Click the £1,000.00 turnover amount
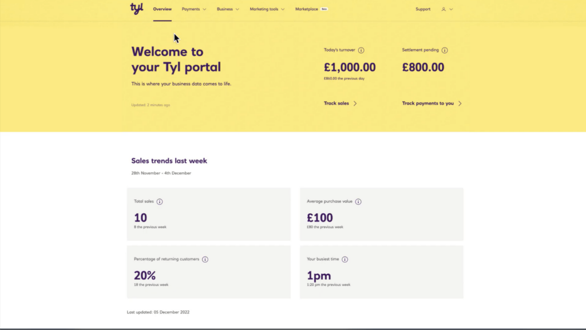The height and width of the screenshot is (330, 586). 350,67
